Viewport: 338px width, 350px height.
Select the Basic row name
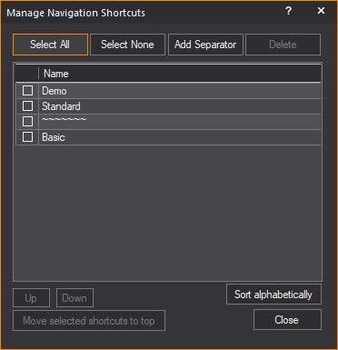[x=54, y=137]
